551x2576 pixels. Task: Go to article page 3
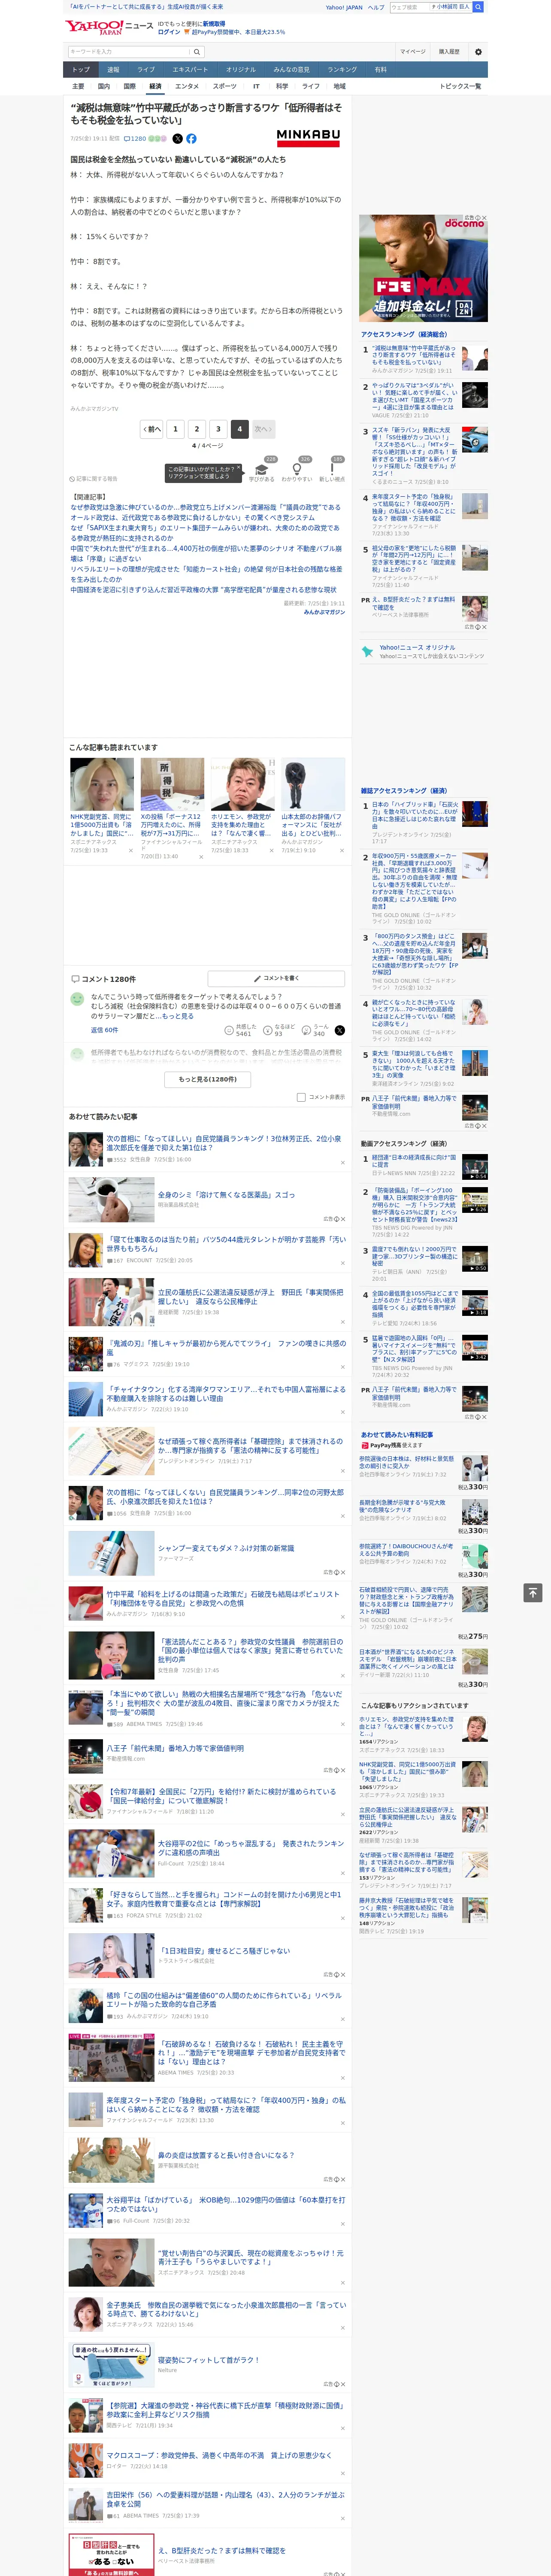(218, 429)
